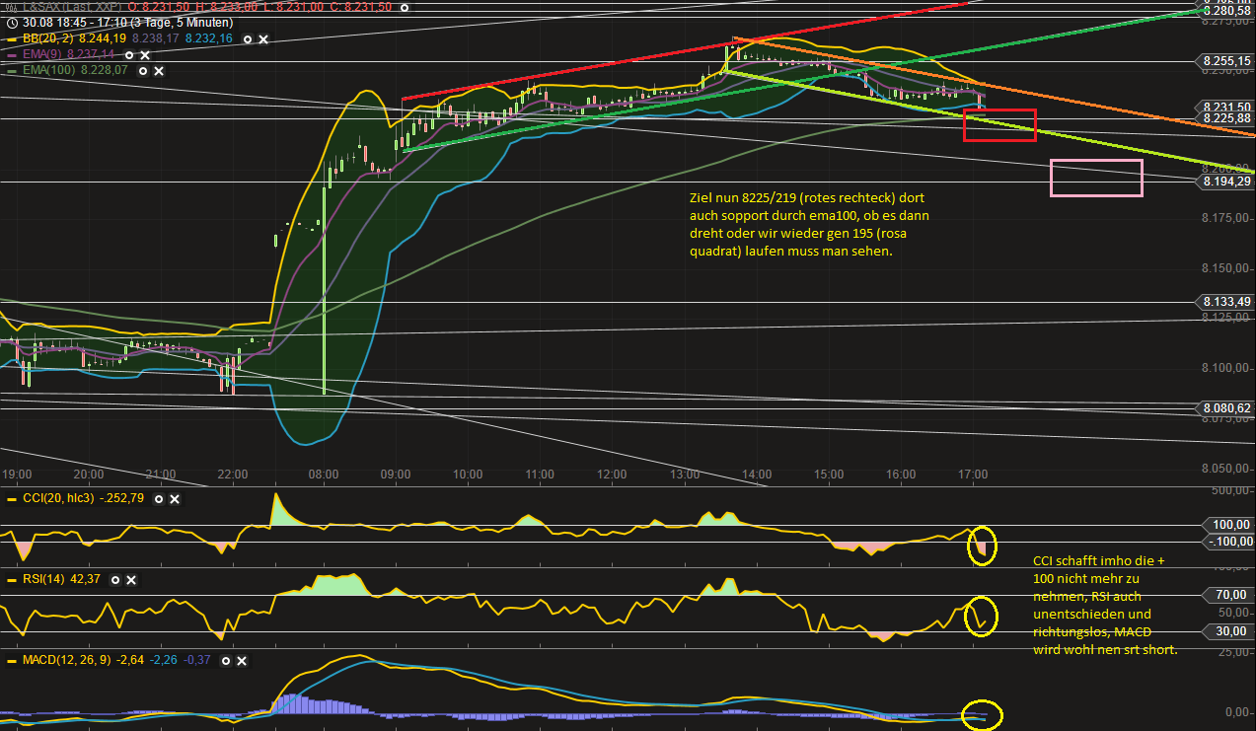Click the 17:00 time axis label
The height and width of the screenshot is (731, 1256).
pyautogui.click(x=973, y=475)
